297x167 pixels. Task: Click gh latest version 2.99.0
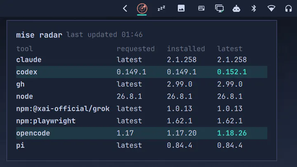click(230, 84)
